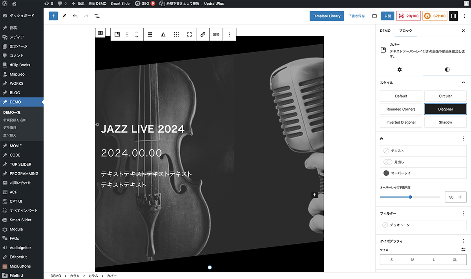Toggle the settings sidebar panel button
The height and width of the screenshot is (279, 471).
pyautogui.click(x=453, y=16)
